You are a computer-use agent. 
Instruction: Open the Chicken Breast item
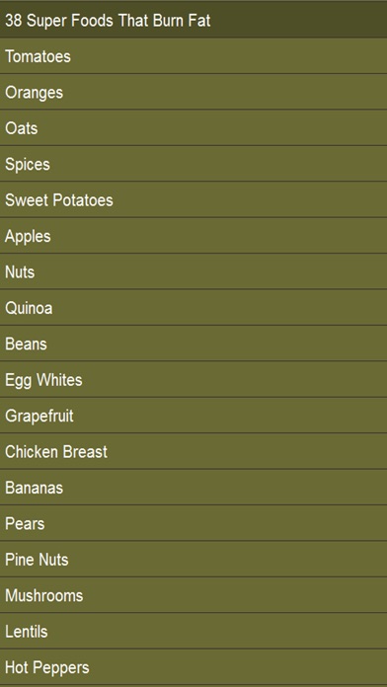point(193,451)
